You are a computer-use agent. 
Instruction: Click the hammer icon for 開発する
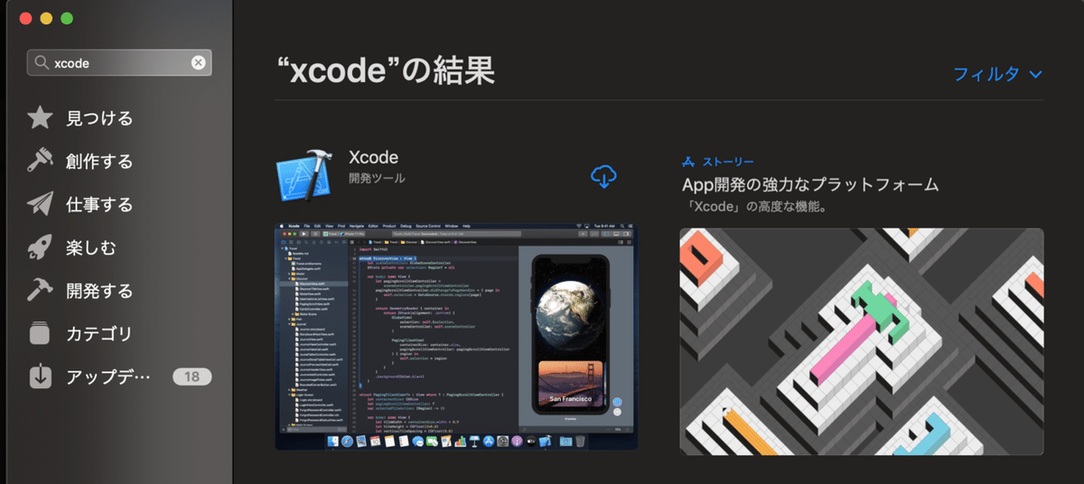(x=40, y=291)
